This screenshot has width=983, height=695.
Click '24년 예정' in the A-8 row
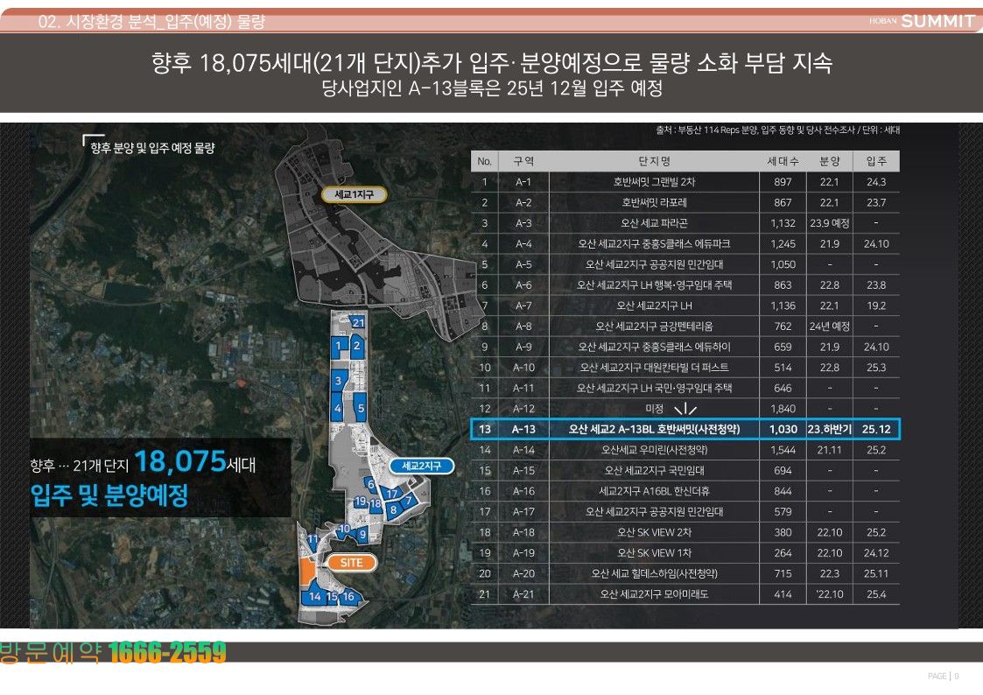coord(830,326)
